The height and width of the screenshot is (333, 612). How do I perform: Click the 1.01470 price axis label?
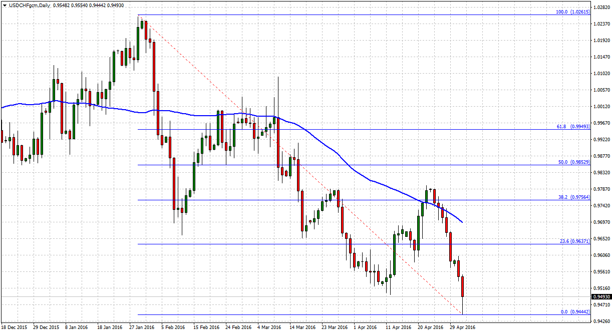coord(601,57)
